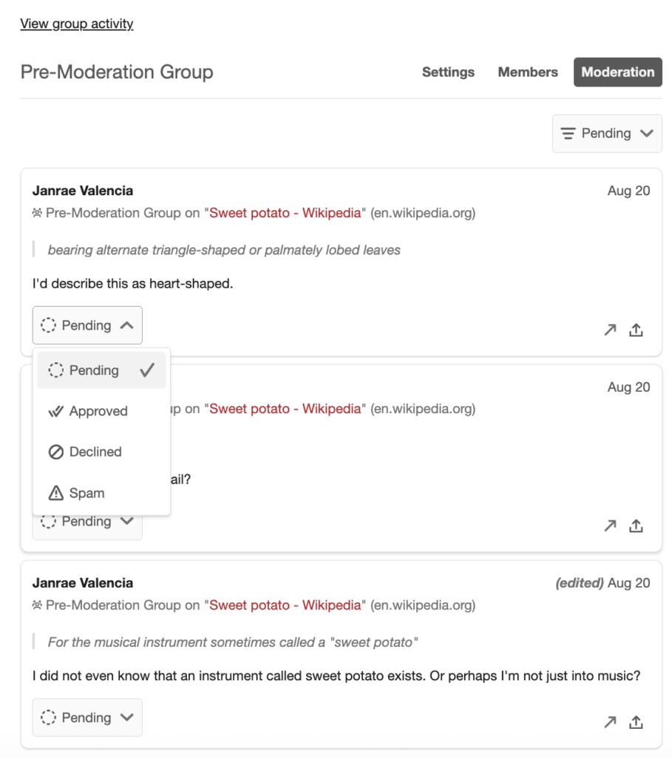Share the third annotation using export icon
672x757 pixels.
[637, 722]
